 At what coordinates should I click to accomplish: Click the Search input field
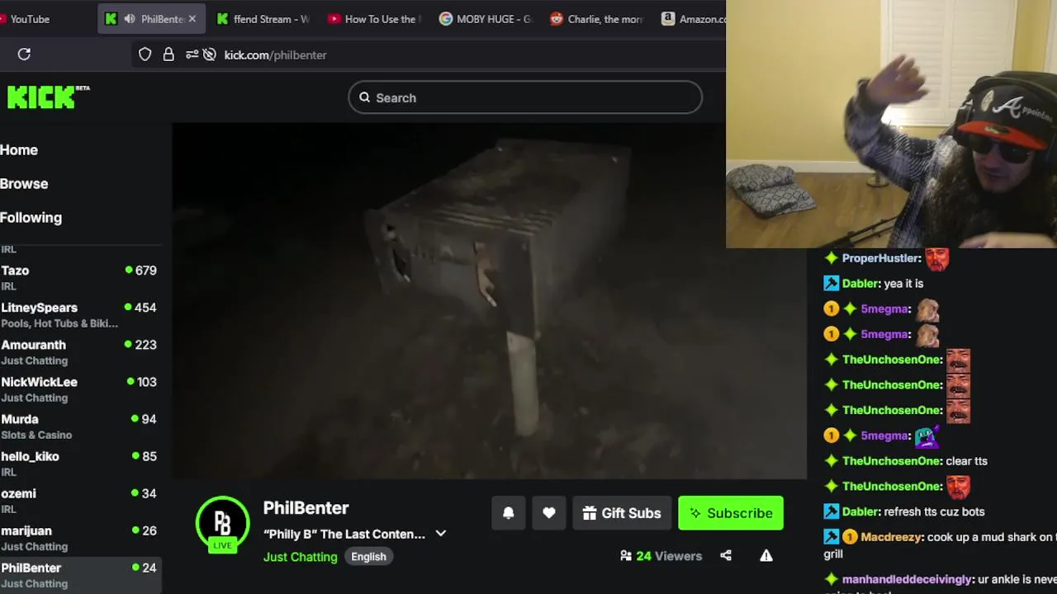(525, 97)
